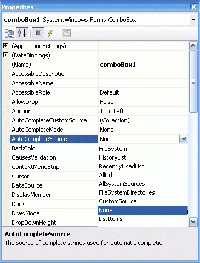Select BackColor property
This screenshot has height=263, width=200.
(54, 148)
